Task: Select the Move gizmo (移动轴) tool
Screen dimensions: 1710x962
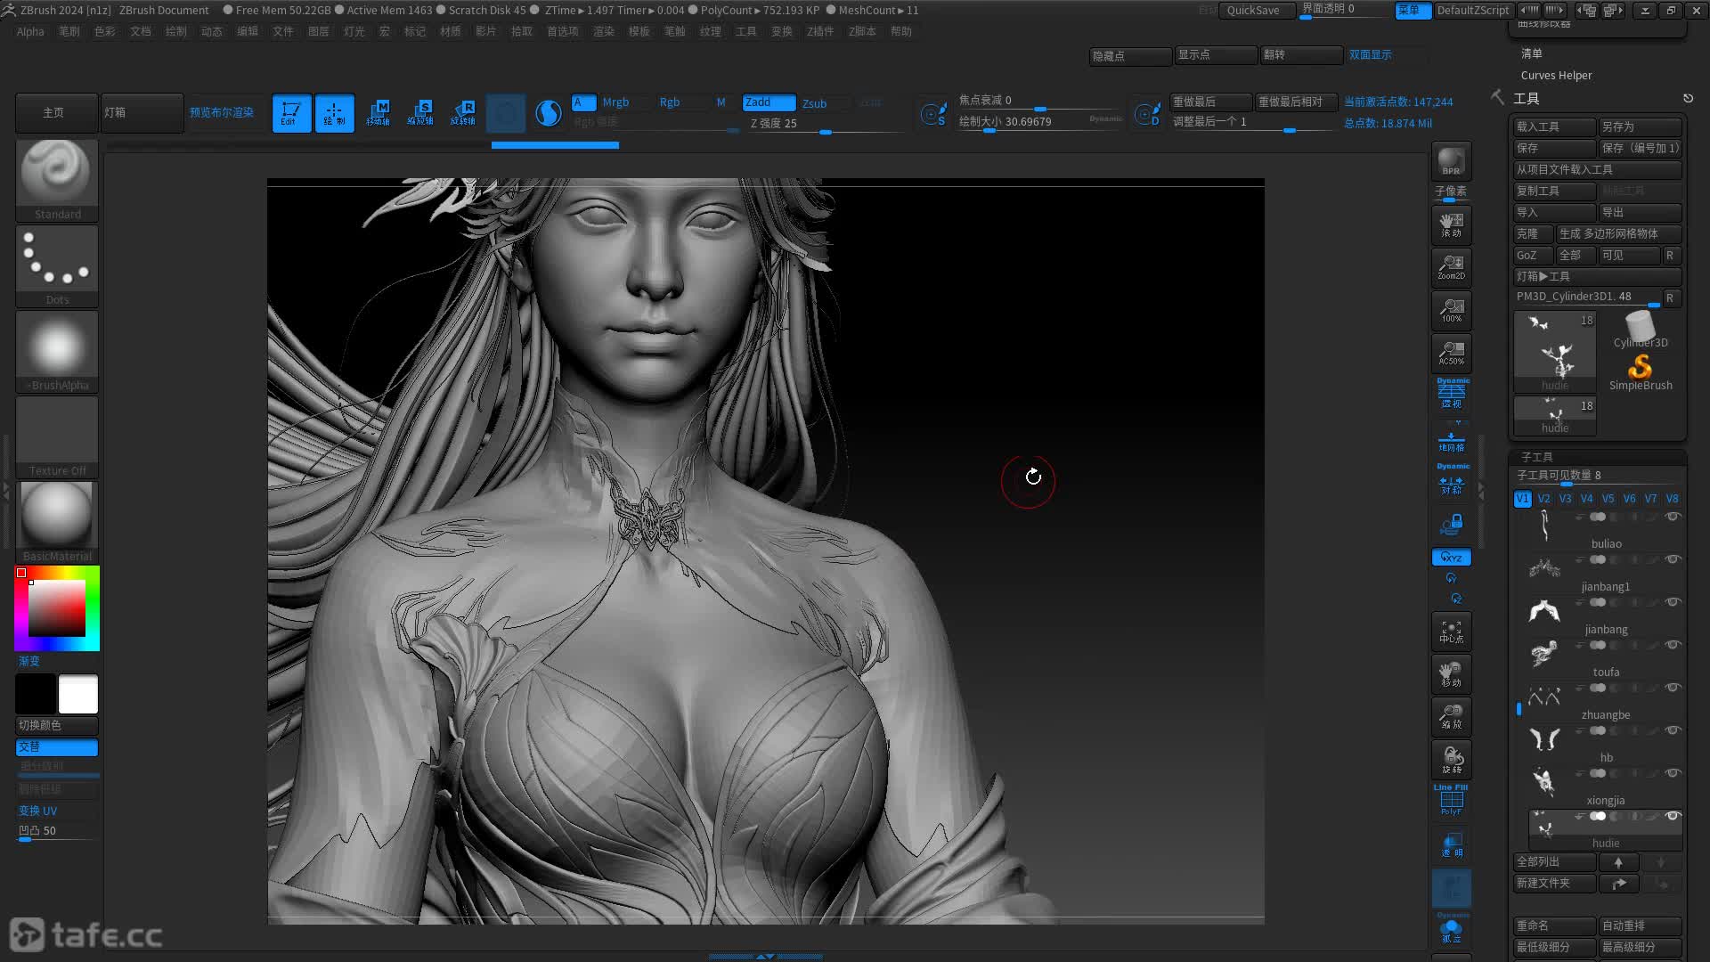Action: pos(378,113)
